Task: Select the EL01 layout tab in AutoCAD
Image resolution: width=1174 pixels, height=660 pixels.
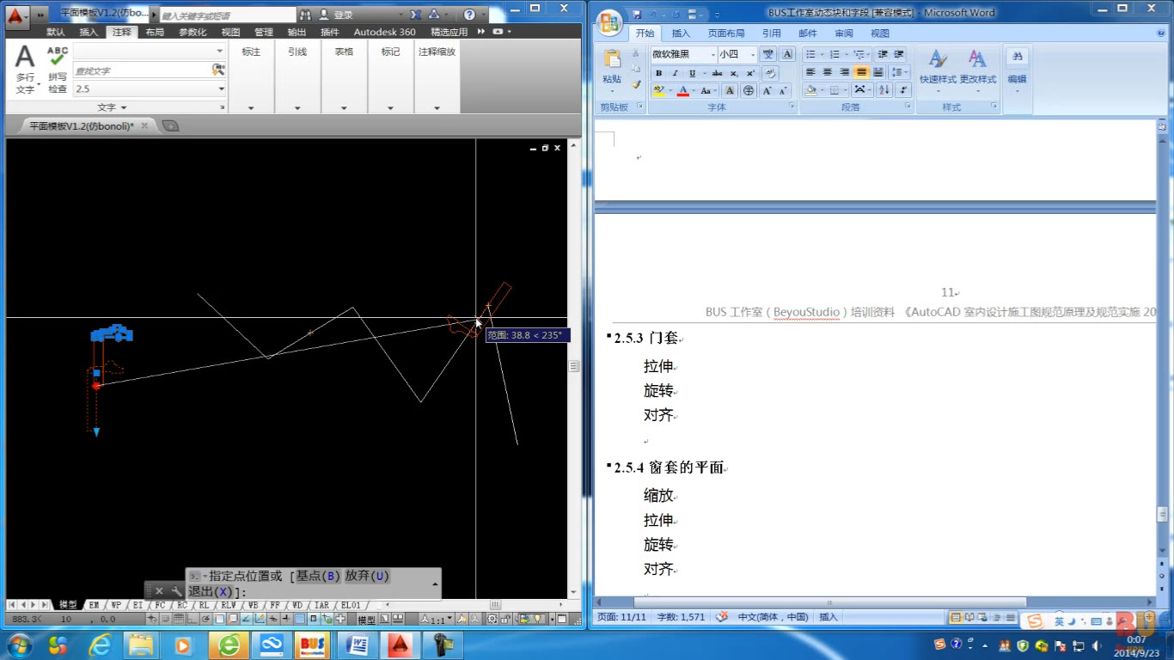Action: click(350, 605)
